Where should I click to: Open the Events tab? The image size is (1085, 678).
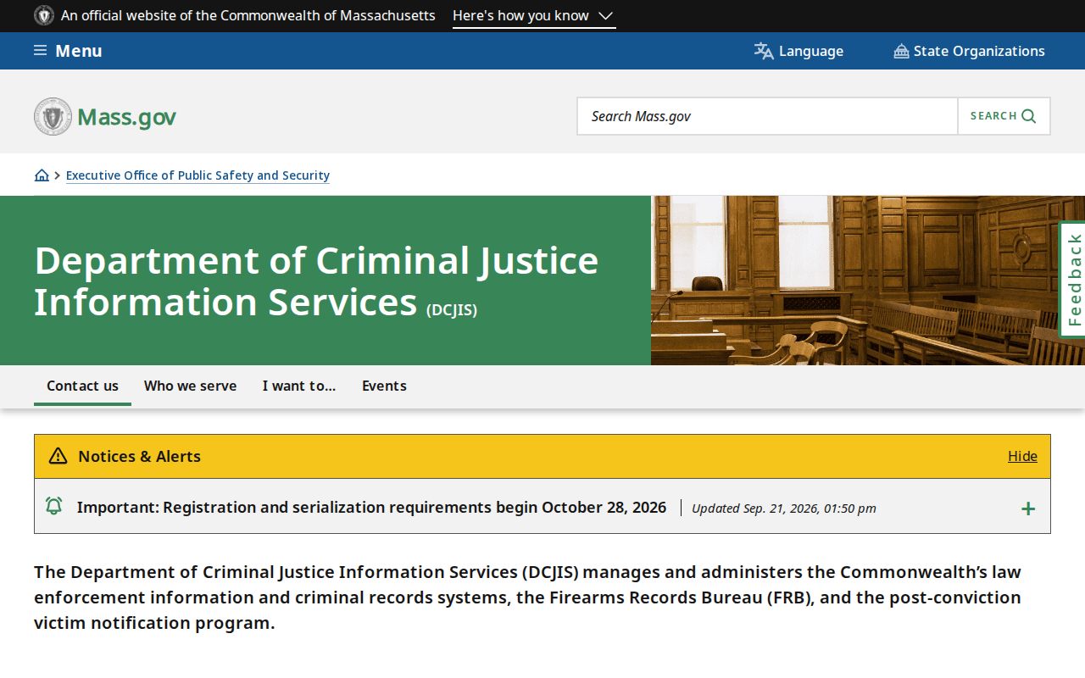384,386
